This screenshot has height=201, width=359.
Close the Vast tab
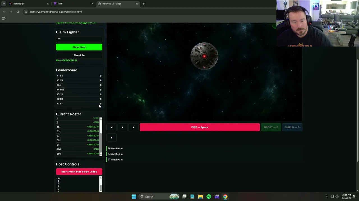click(x=92, y=4)
